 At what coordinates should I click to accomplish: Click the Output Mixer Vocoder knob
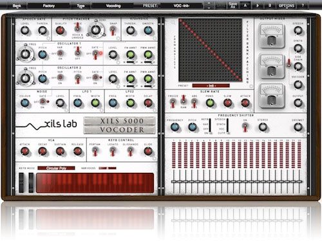coord(298,85)
